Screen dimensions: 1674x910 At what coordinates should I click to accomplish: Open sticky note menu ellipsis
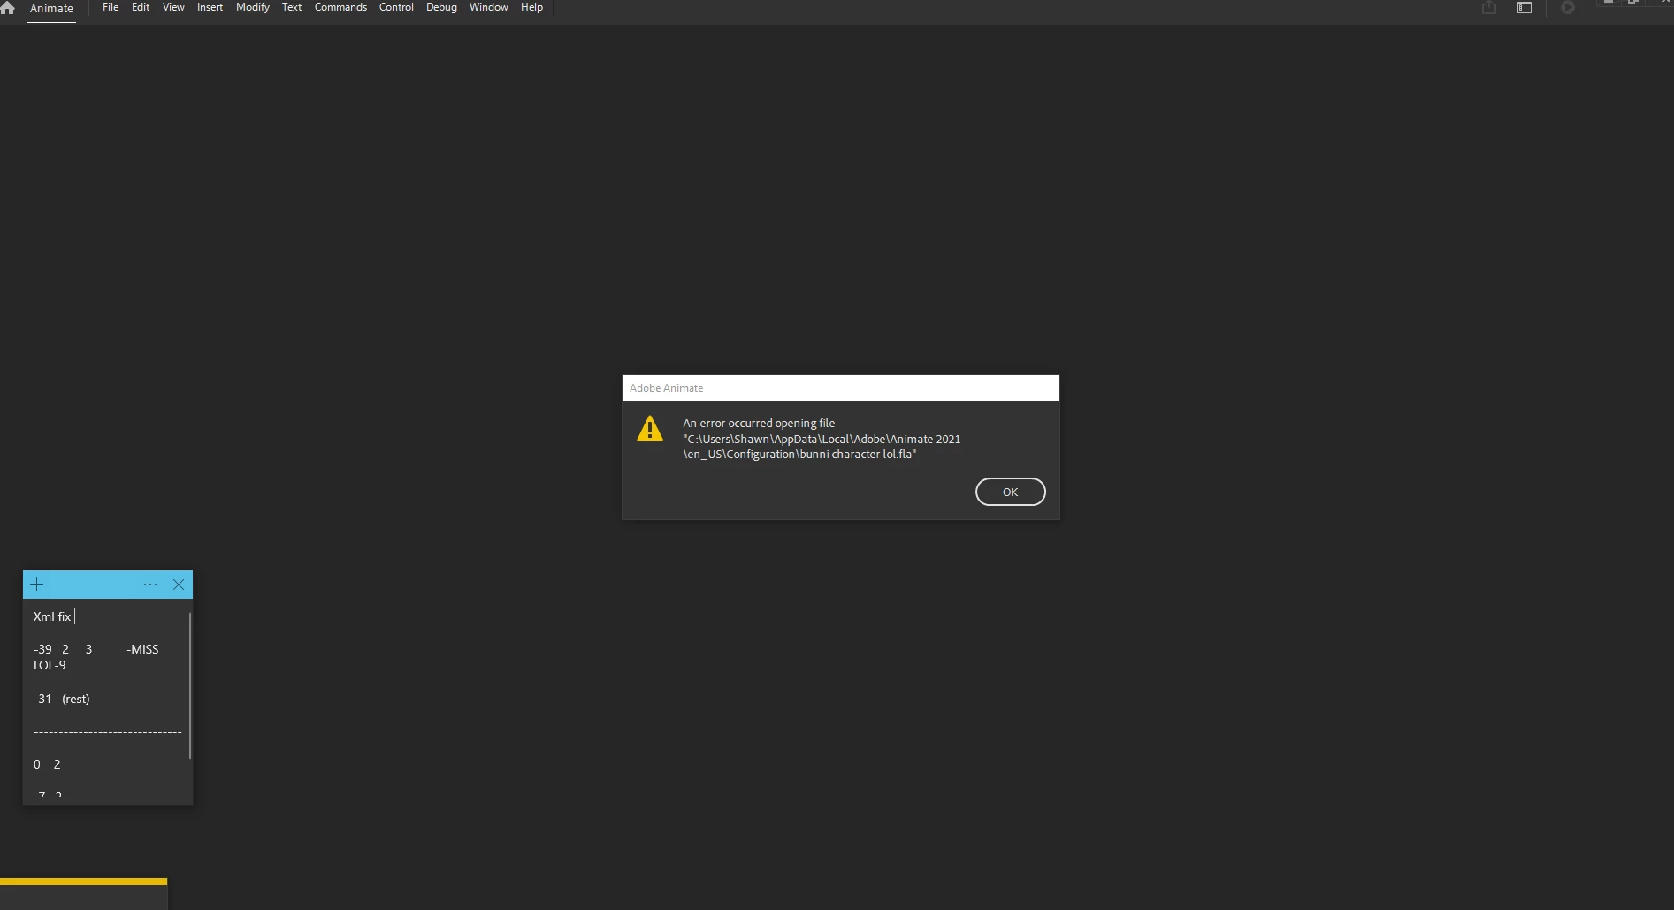[150, 585]
